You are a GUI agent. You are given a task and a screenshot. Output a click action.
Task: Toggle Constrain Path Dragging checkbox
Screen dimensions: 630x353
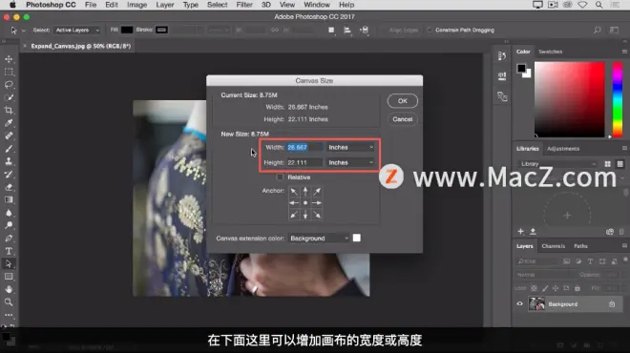(430, 31)
